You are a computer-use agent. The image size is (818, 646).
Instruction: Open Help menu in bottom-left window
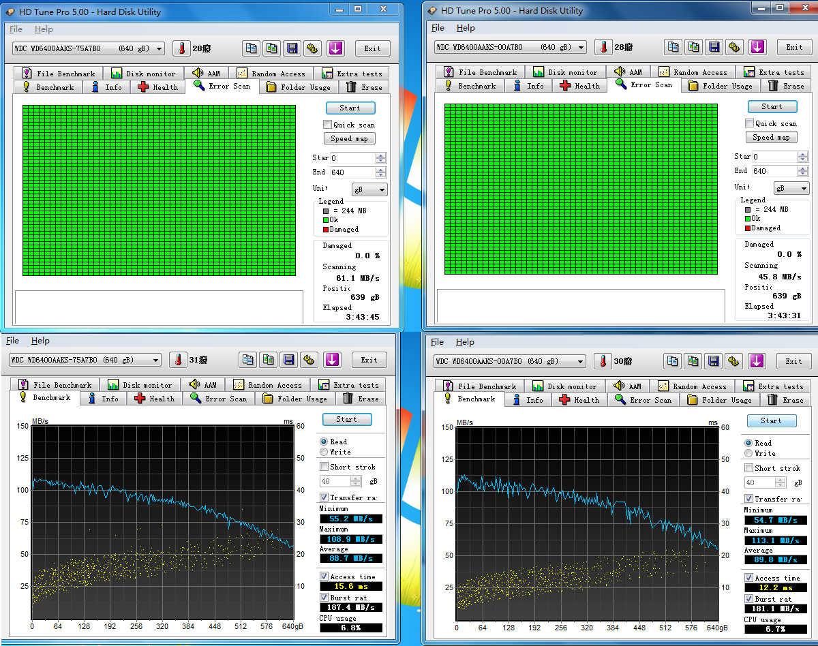click(x=40, y=341)
